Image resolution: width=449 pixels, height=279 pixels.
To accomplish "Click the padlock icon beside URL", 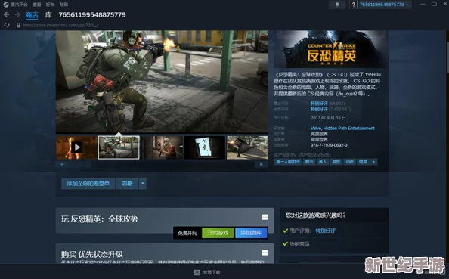I will pos(18,25).
